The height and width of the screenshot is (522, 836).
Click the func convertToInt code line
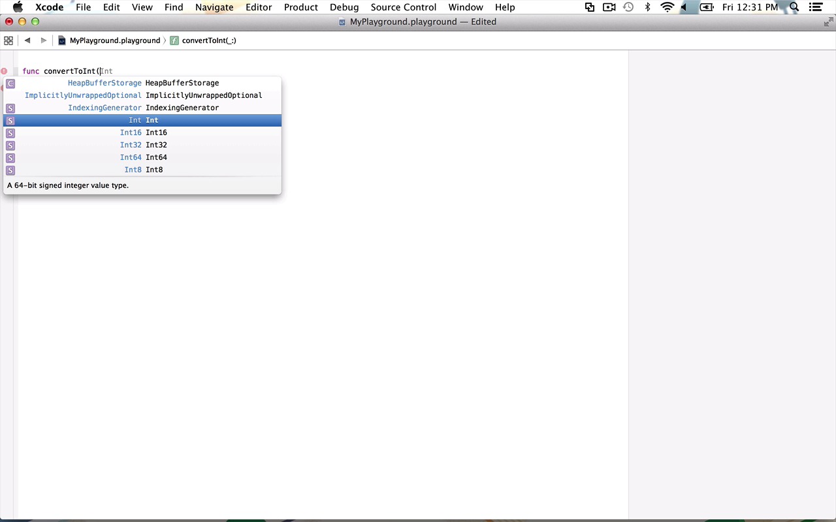coord(67,71)
